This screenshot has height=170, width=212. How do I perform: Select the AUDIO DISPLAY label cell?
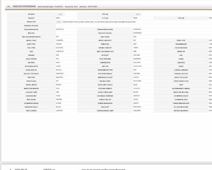(31, 70)
